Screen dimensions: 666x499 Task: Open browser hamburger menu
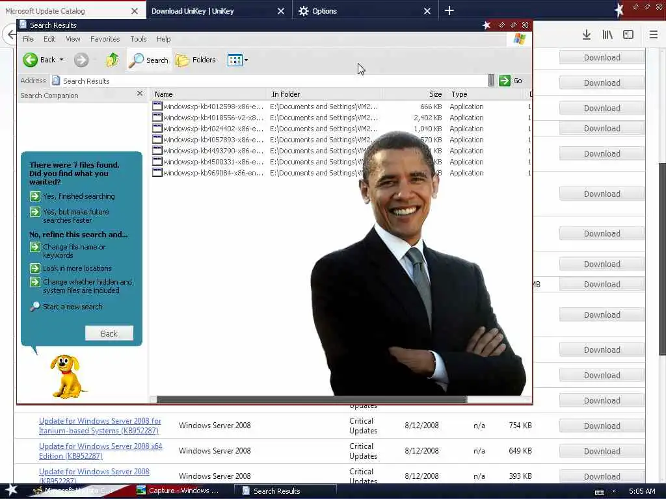(x=654, y=34)
